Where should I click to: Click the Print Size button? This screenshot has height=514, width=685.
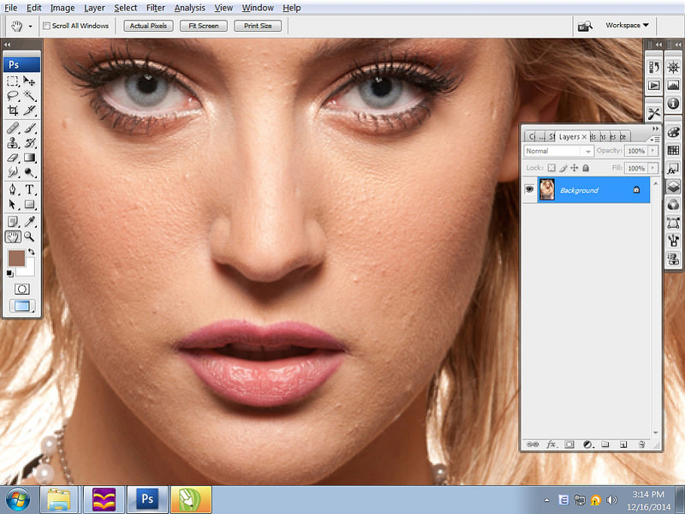tap(258, 26)
